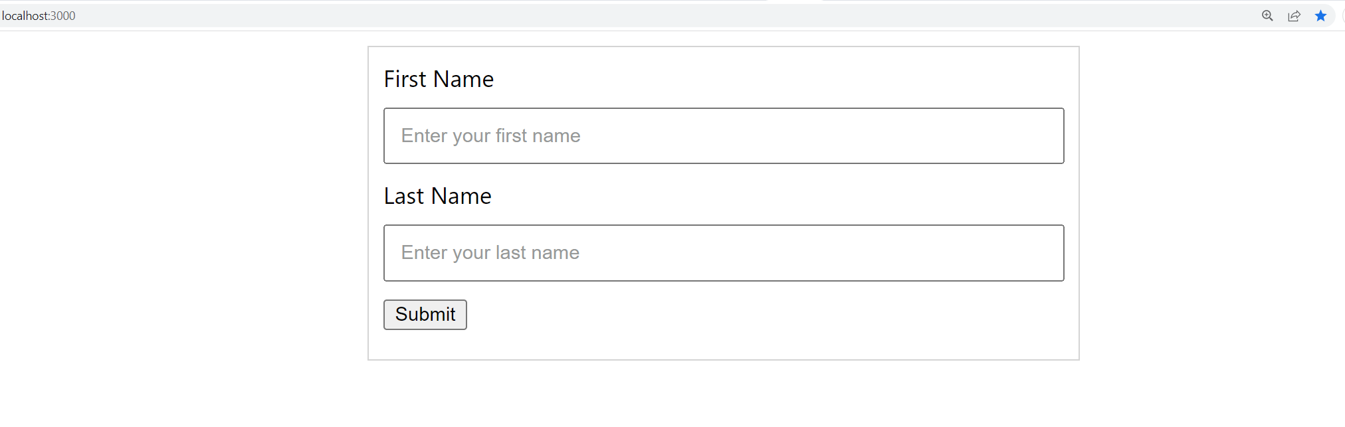Click the "Last Name" label
1345x427 pixels.
[x=437, y=197]
